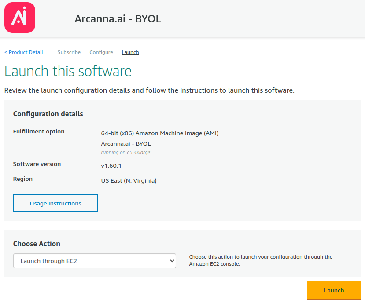The image size is (365, 306).
Task: Click the Launch this software heading
Action: (x=68, y=71)
